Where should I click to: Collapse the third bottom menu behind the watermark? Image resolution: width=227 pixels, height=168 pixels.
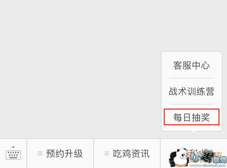point(194,153)
